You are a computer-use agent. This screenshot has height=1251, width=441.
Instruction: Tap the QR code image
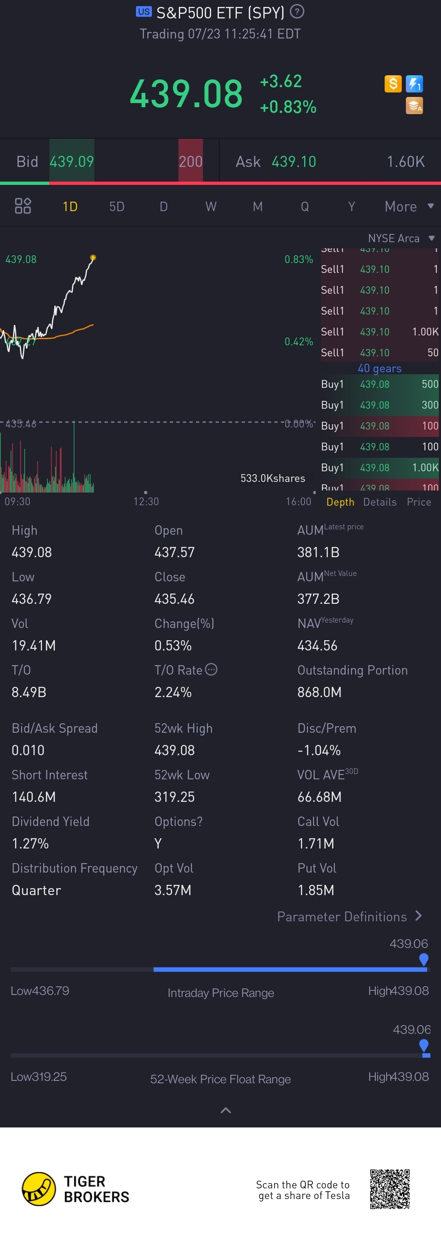click(390, 1189)
